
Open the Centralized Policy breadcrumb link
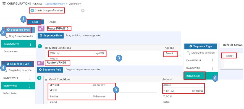[x=55, y=4]
